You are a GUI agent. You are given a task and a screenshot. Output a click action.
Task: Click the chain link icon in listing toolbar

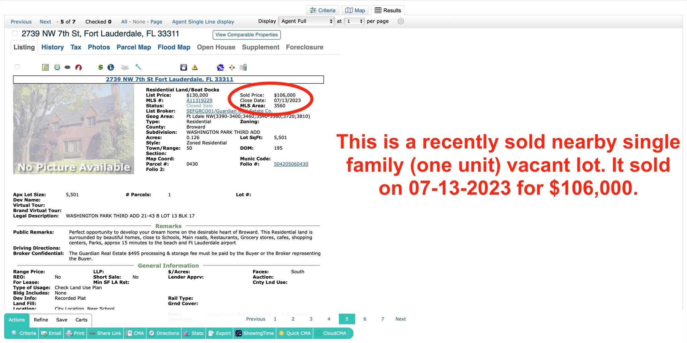[x=67, y=67]
